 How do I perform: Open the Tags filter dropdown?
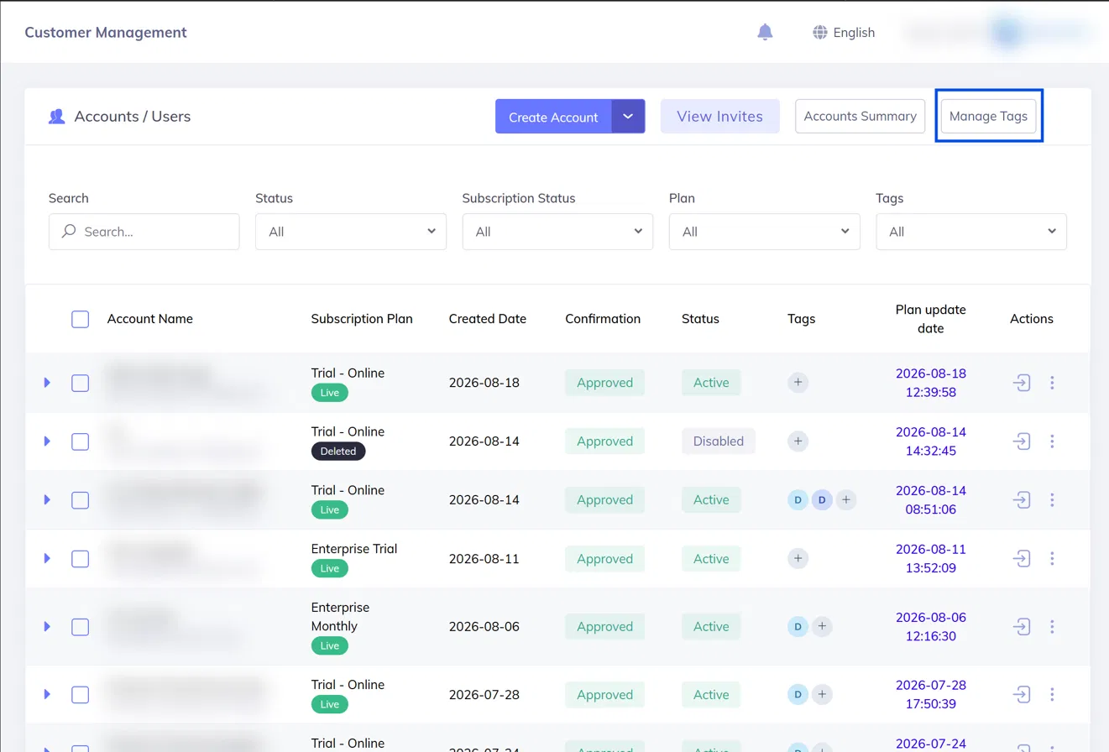(971, 232)
